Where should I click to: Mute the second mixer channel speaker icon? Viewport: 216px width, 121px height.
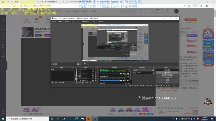[124, 80]
